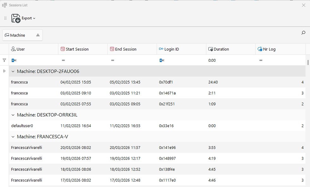Collapse the DESKTOP-ORRK3IL machine group

13,115
